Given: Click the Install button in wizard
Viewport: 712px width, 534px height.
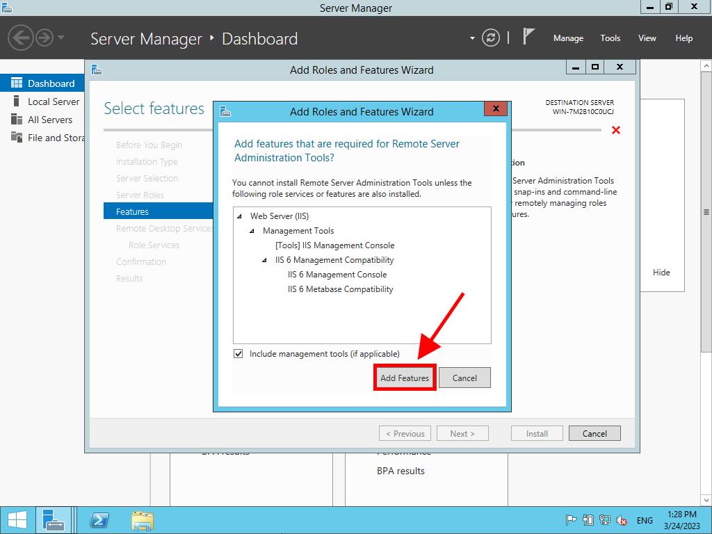Looking at the screenshot, I should coord(537,433).
